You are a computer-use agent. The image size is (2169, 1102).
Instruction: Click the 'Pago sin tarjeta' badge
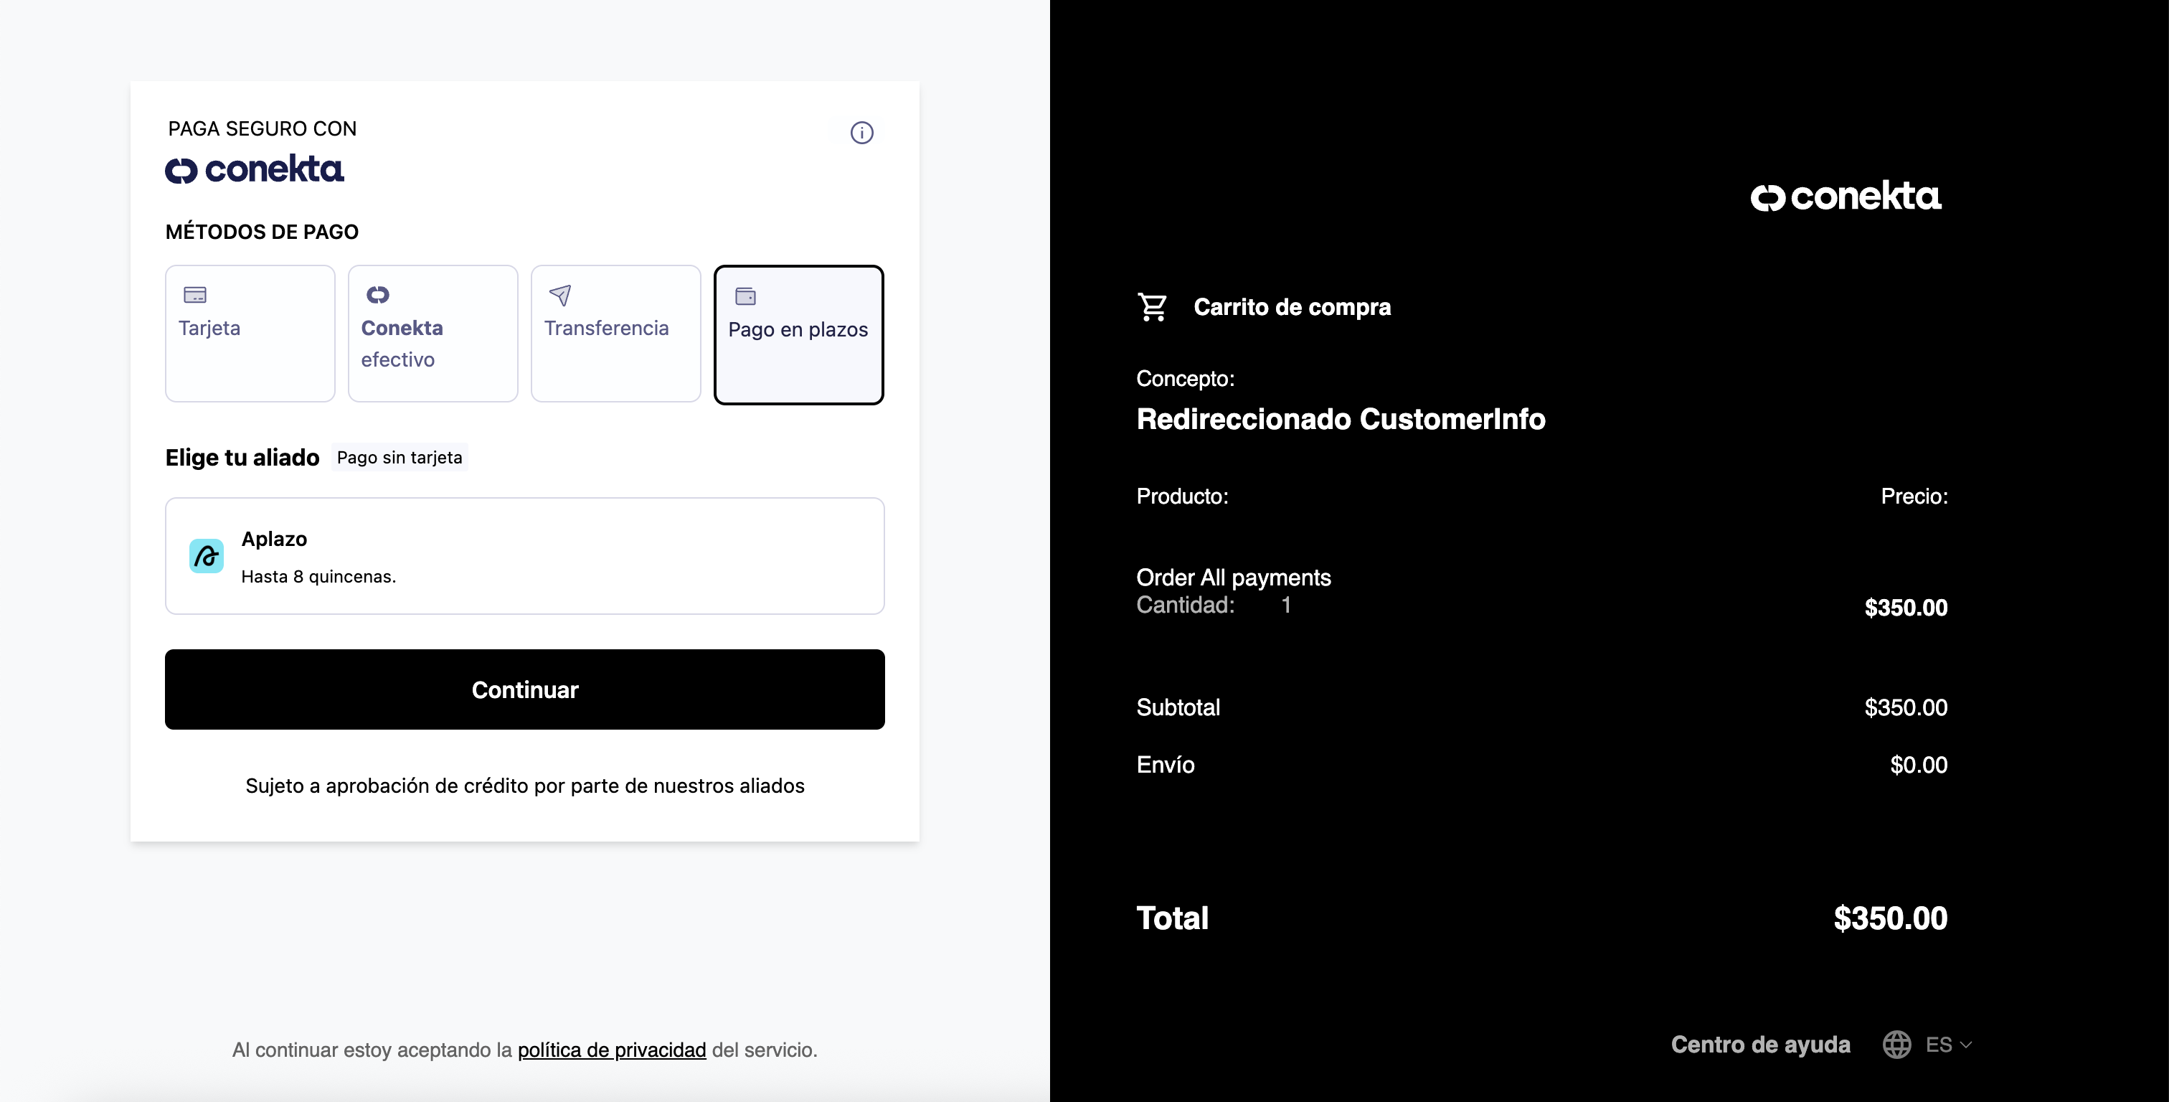(399, 458)
